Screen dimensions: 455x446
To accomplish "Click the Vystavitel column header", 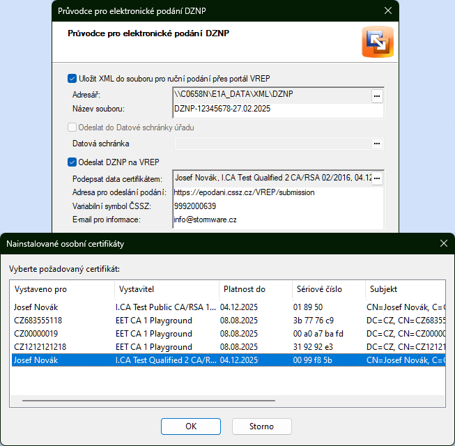I will point(166,289).
